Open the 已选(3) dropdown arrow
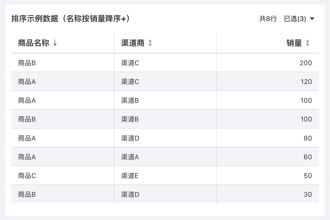The width and height of the screenshot is (330, 220). pyautogui.click(x=312, y=19)
